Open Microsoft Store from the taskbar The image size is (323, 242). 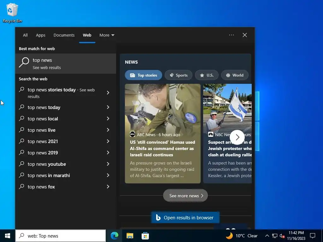(x=145, y=236)
